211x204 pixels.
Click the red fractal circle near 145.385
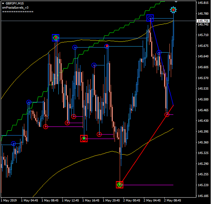[x=99, y=134]
